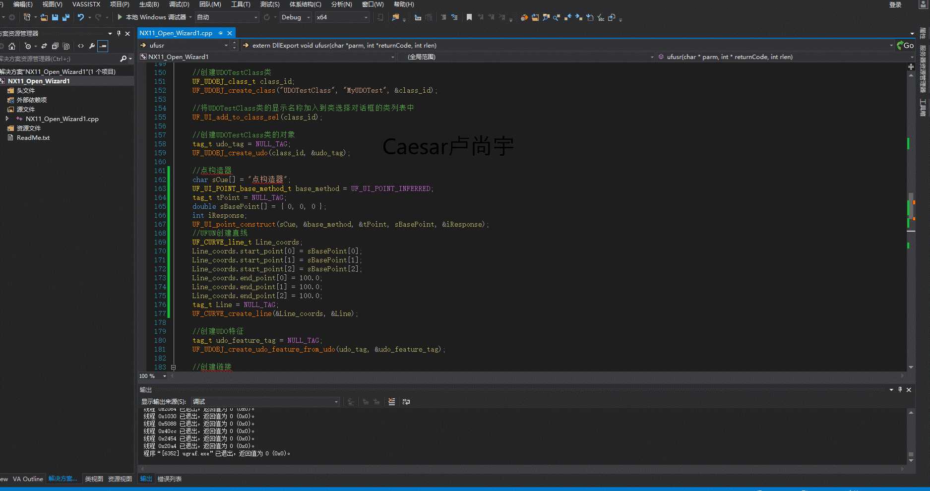Click the VA open corresponding file icon
Image resolution: width=930 pixels, height=491 pixels.
click(x=612, y=17)
